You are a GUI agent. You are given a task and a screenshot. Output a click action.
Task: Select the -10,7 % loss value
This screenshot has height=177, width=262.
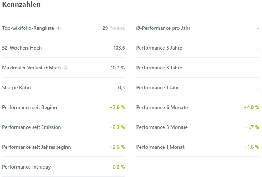pyautogui.click(x=117, y=68)
